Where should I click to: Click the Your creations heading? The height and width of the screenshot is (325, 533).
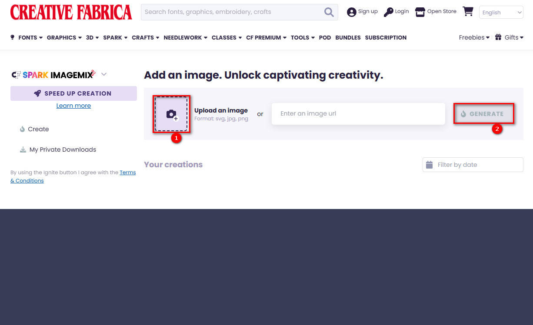pyautogui.click(x=173, y=165)
